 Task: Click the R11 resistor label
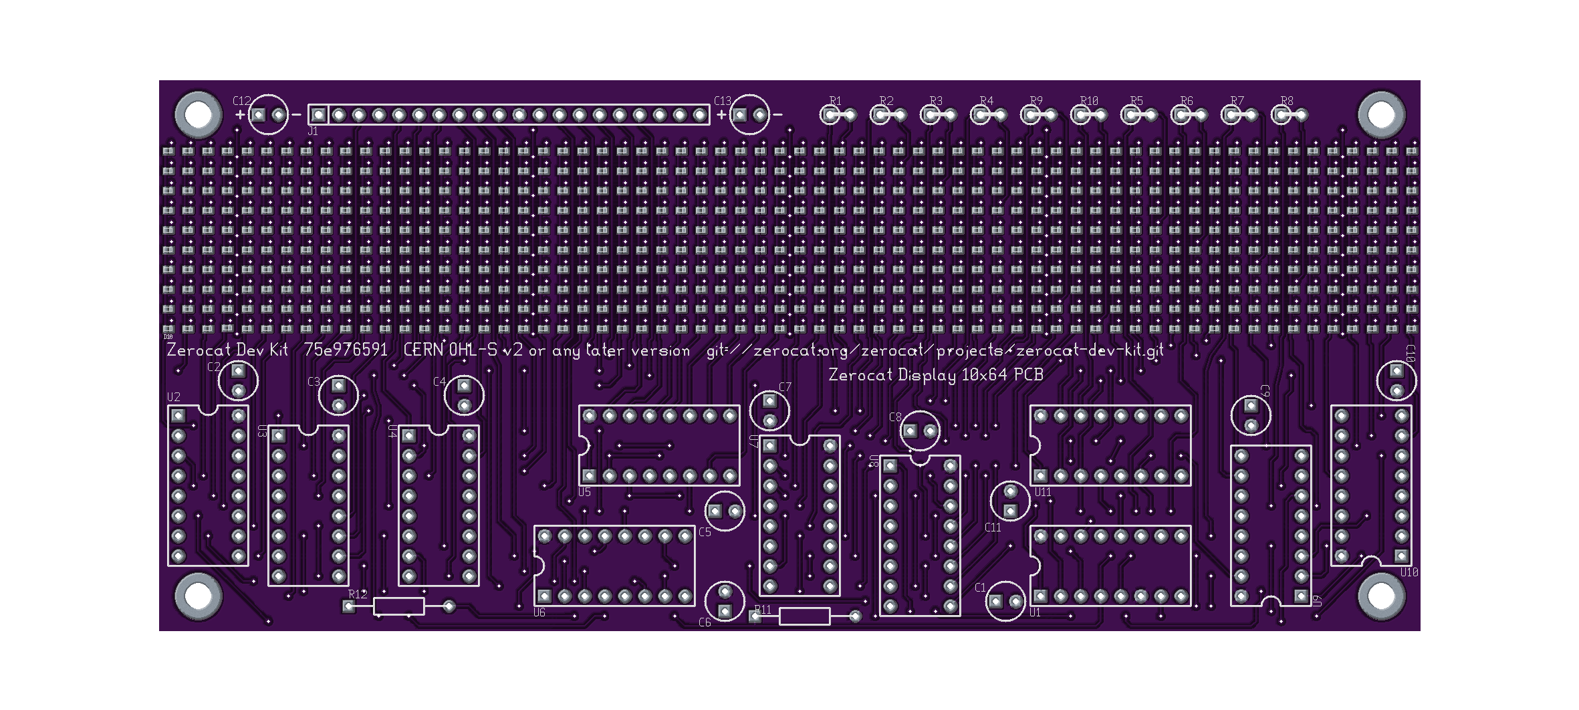click(763, 609)
